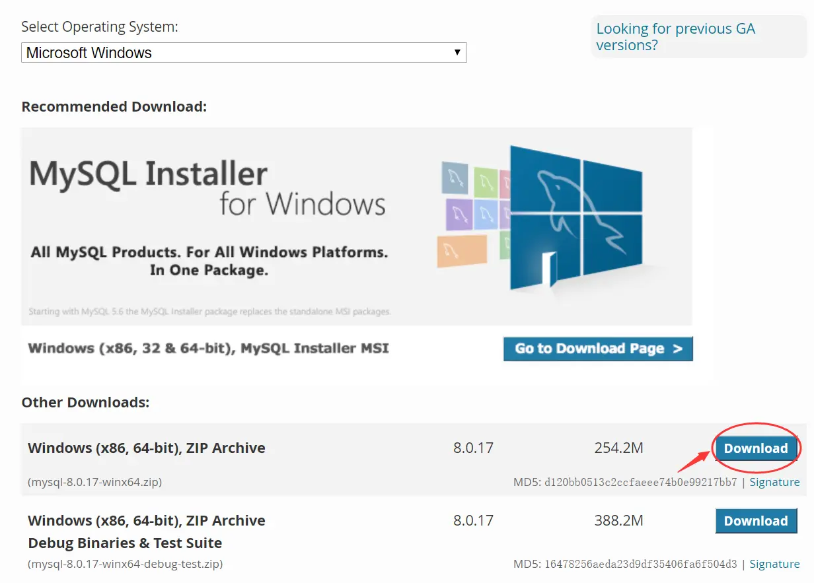The width and height of the screenshot is (814, 583).
Task: Click the Go to Download Page button
Action: coord(598,349)
